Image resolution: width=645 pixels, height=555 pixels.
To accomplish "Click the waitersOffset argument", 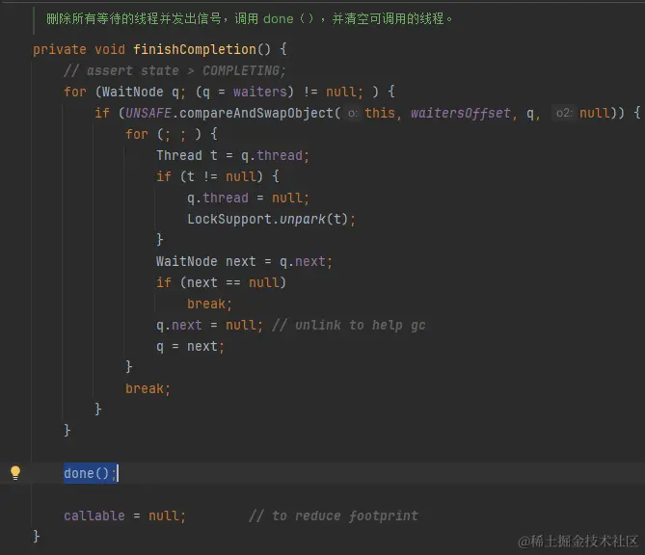I will [x=461, y=113].
